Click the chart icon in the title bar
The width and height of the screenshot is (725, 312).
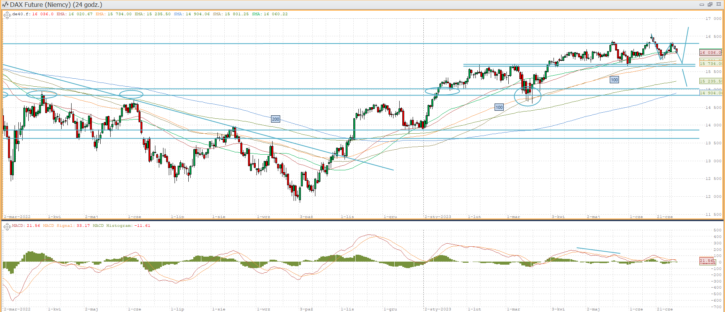[5, 5]
